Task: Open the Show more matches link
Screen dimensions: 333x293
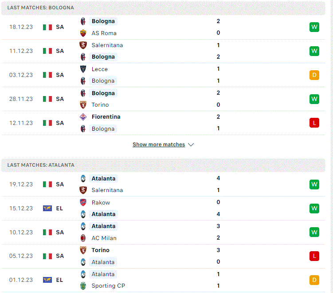Action: 159,144
